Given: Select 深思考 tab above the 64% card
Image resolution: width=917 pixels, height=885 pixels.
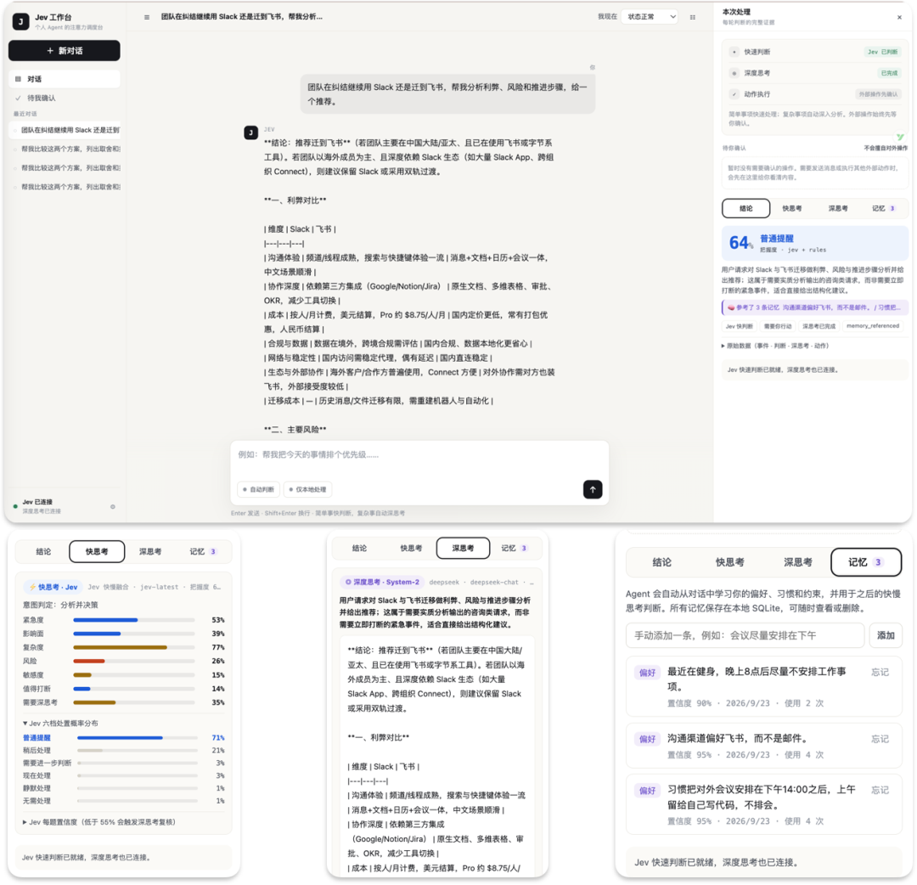Looking at the screenshot, I should (x=837, y=208).
